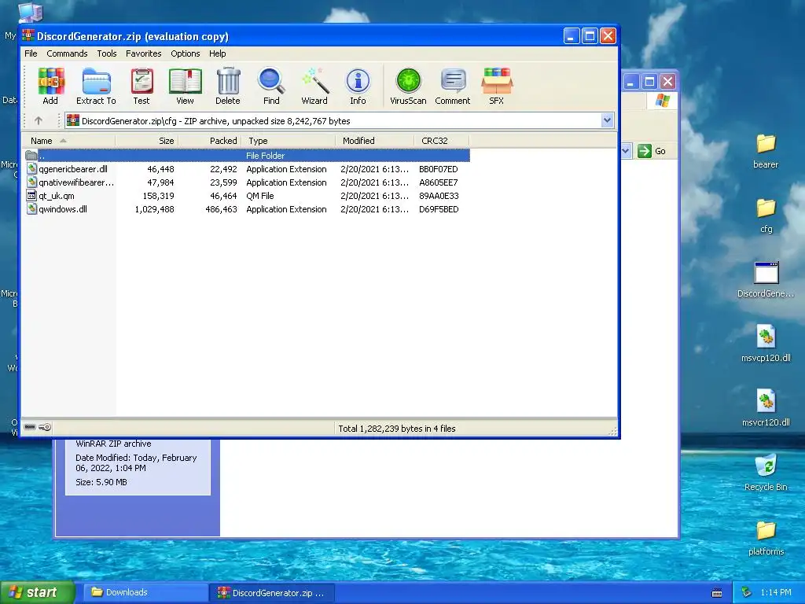Open the Favorites menu
Screen dimensions: 805x604
pos(143,53)
